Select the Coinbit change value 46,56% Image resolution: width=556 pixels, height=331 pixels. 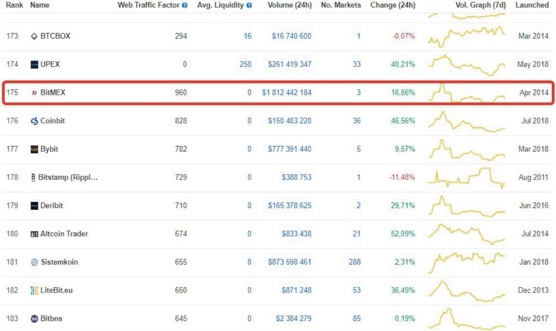[403, 121]
